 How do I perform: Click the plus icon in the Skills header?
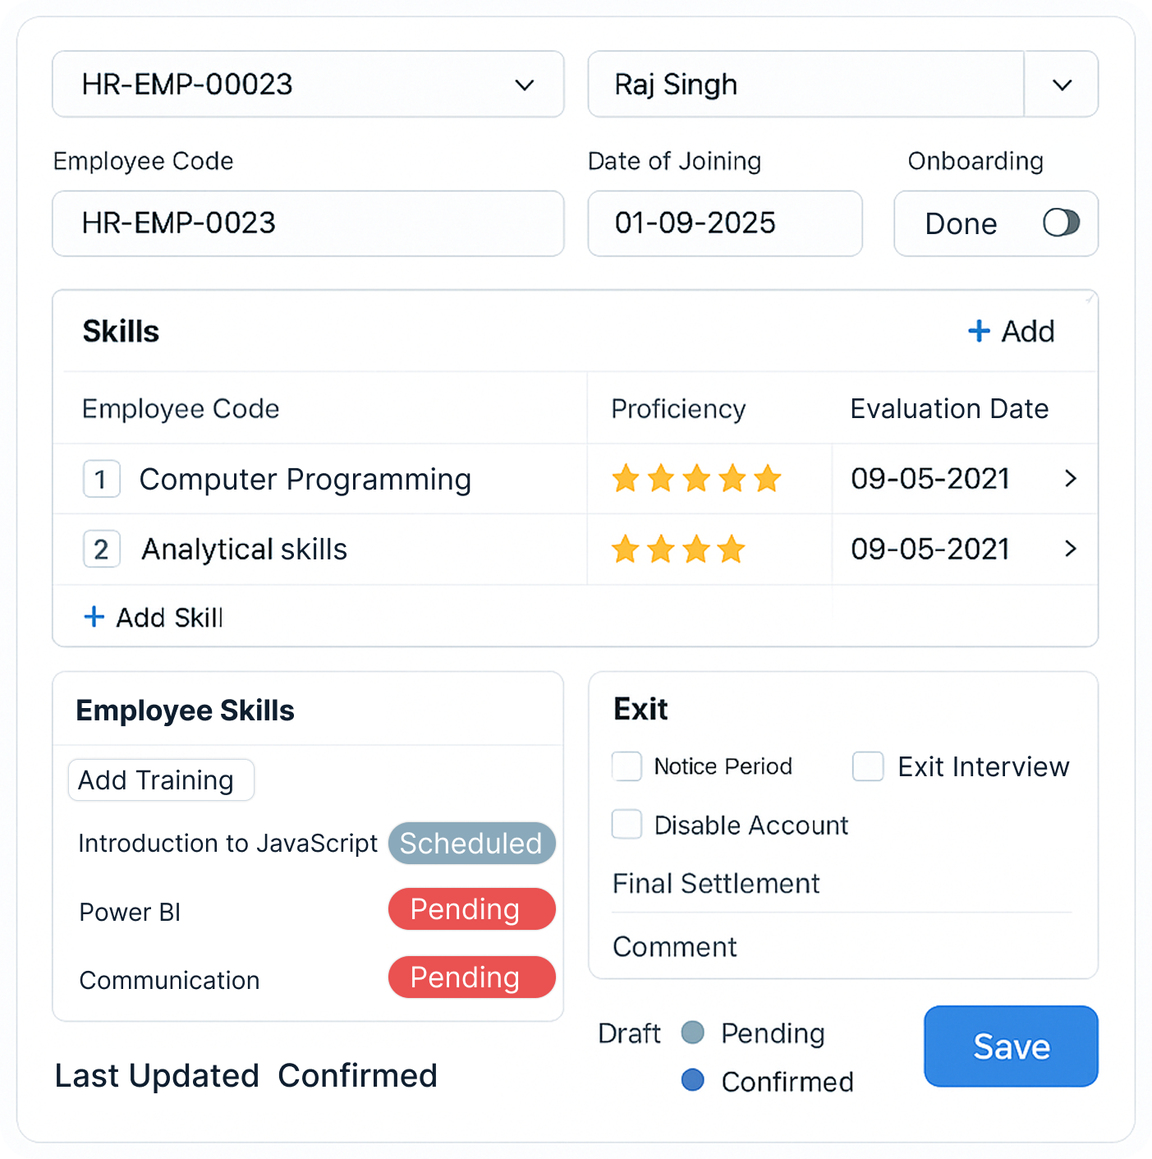[979, 331]
